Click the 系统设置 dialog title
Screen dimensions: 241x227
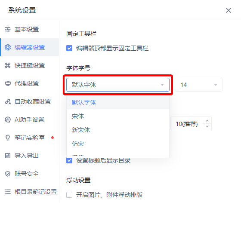click(22, 10)
